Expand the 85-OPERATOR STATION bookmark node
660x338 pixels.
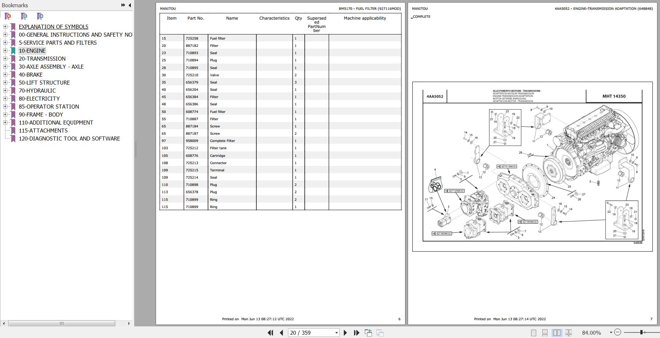[x=5, y=106]
